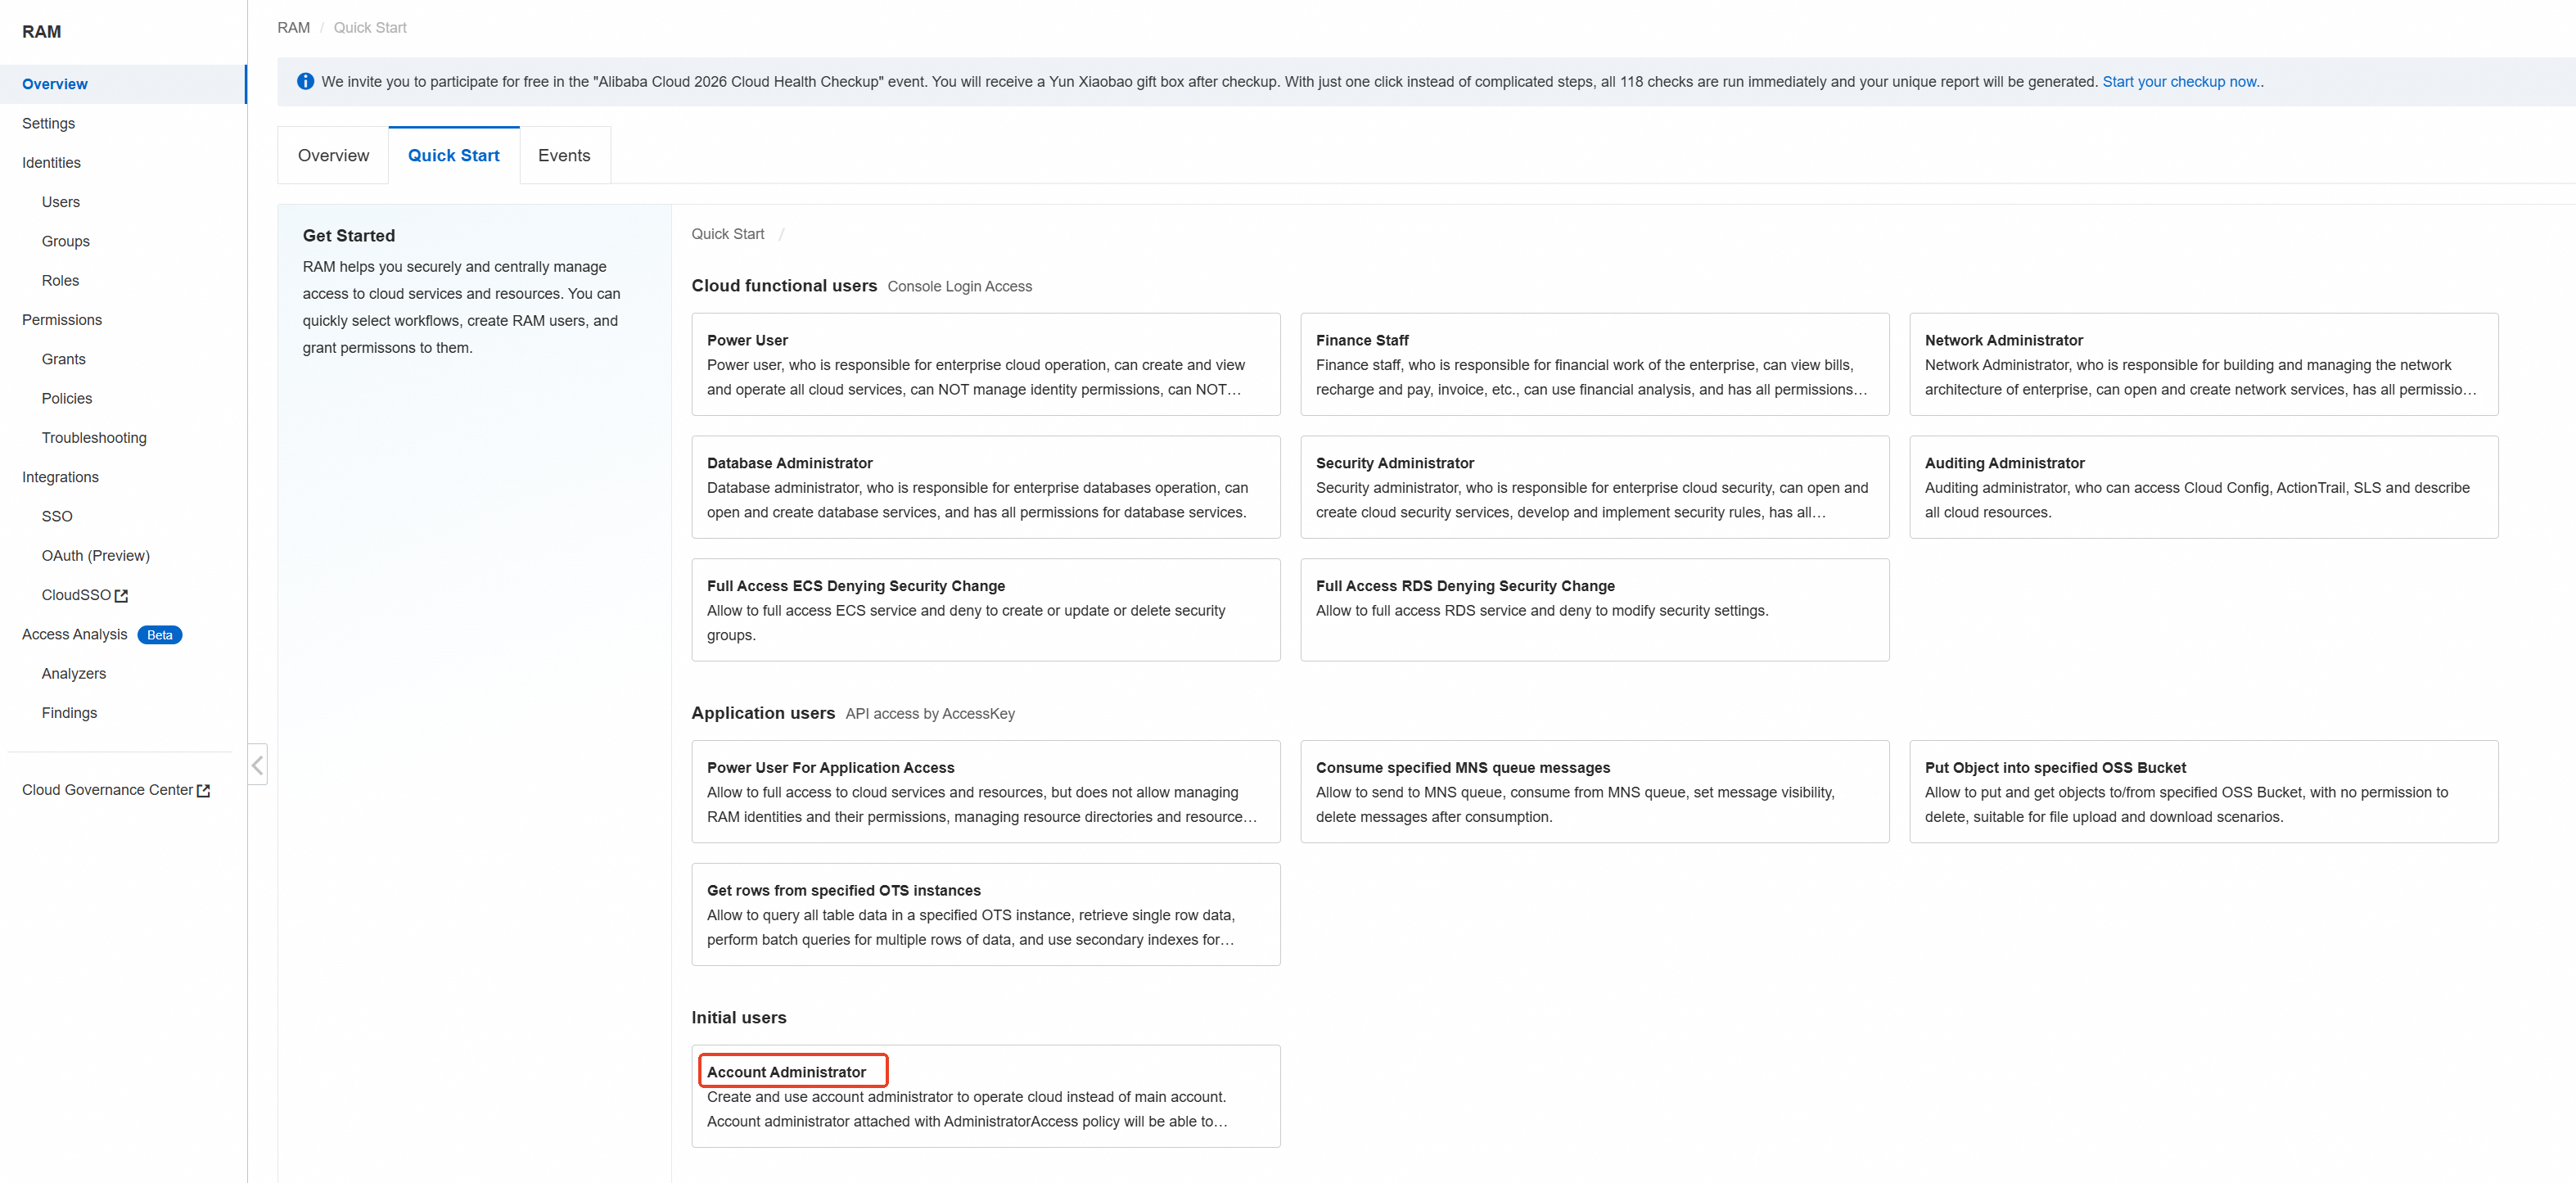Choose the Account Administrator card

pos(985,1097)
